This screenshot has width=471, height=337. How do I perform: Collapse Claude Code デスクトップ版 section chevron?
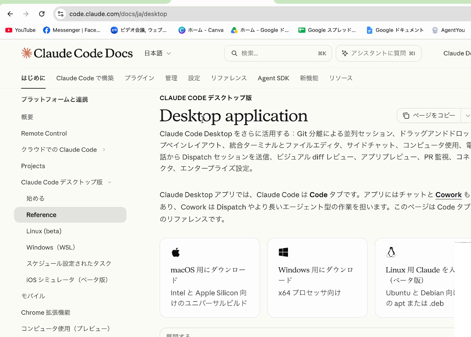[x=109, y=182]
